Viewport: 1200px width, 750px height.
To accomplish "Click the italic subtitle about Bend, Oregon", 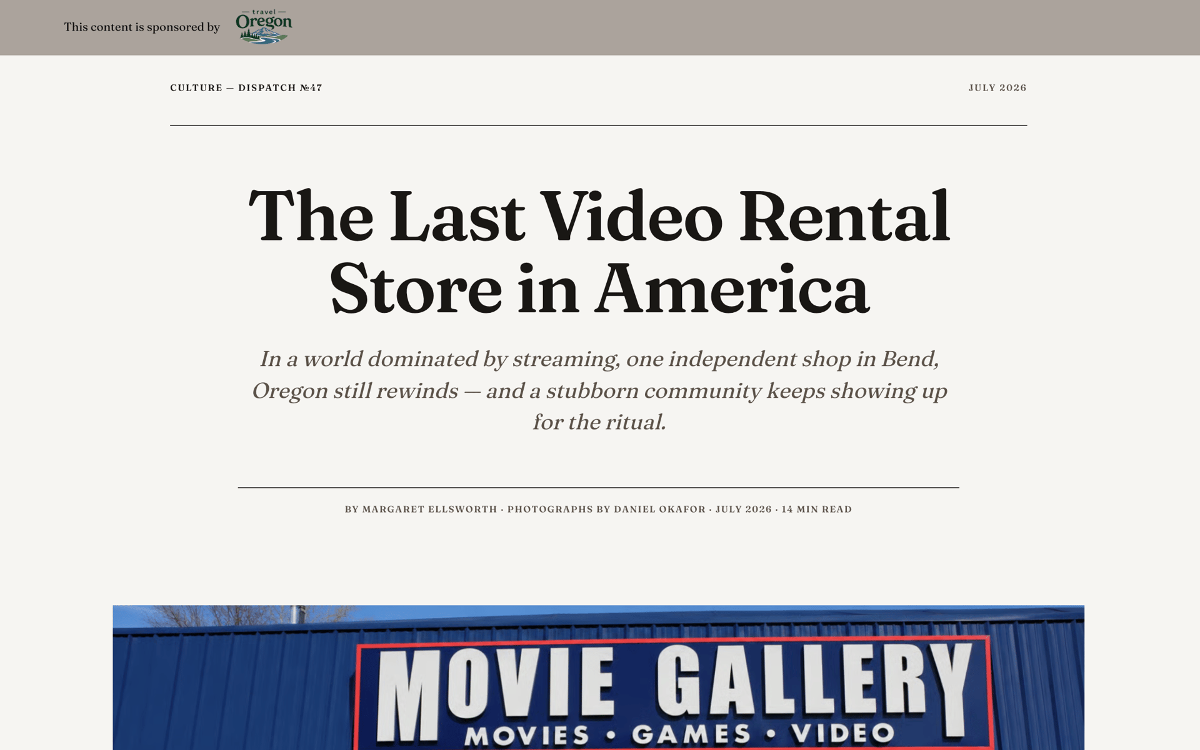I will pyautogui.click(x=599, y=390).
